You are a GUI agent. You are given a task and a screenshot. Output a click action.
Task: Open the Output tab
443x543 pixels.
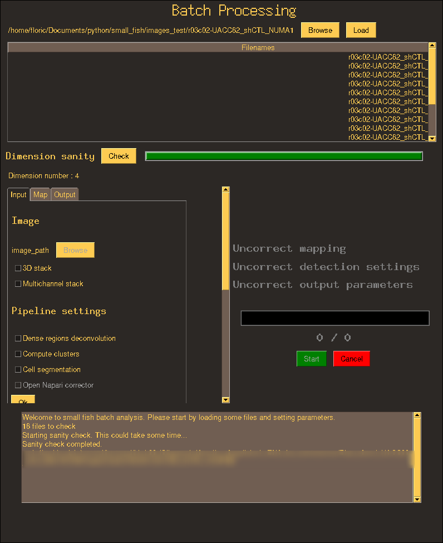[x=65, y=194]
